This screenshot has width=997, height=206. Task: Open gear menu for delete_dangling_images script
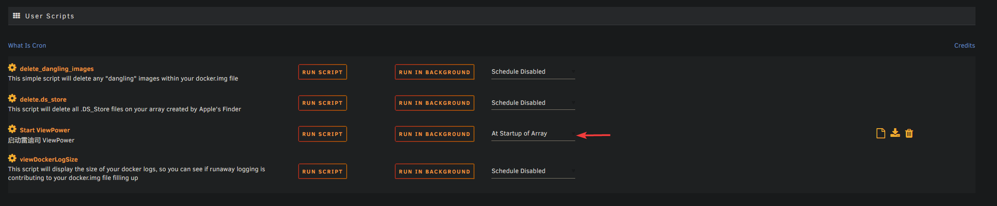point(12,68)
